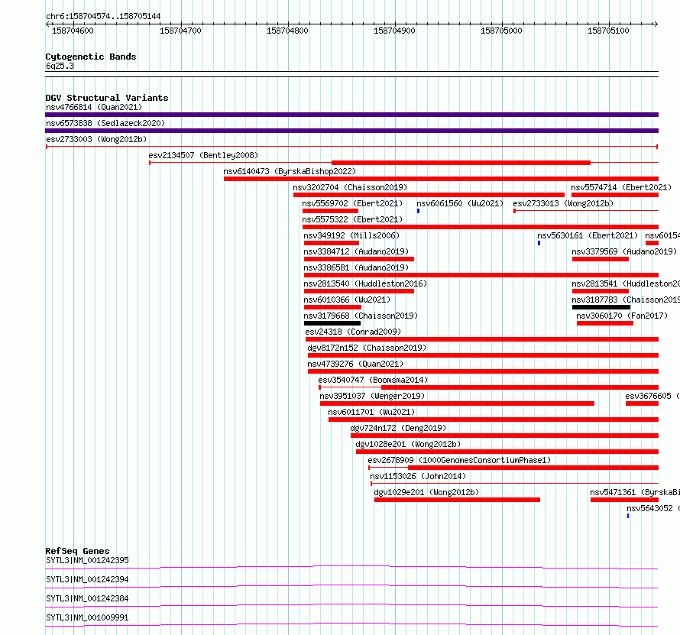The width and height of the screenshot is (680, 635).
Task: Click nsv6010366 (Wu2021) variant label
Action: coord(347,300)
